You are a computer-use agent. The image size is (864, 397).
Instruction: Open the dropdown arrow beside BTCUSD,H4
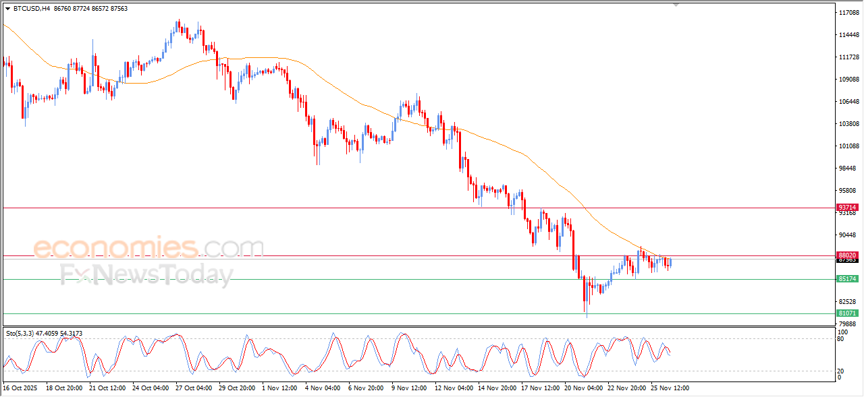pos(7,9)
